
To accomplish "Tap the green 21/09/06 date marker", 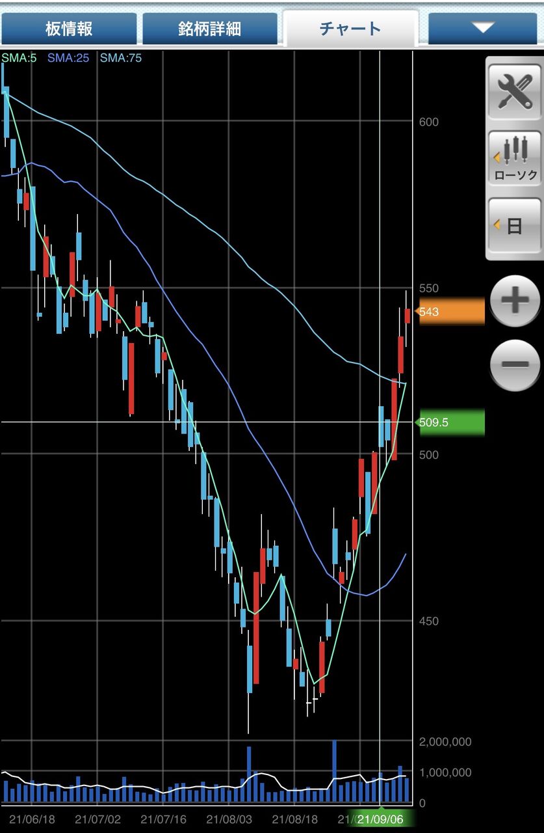I will coord(381,819).
